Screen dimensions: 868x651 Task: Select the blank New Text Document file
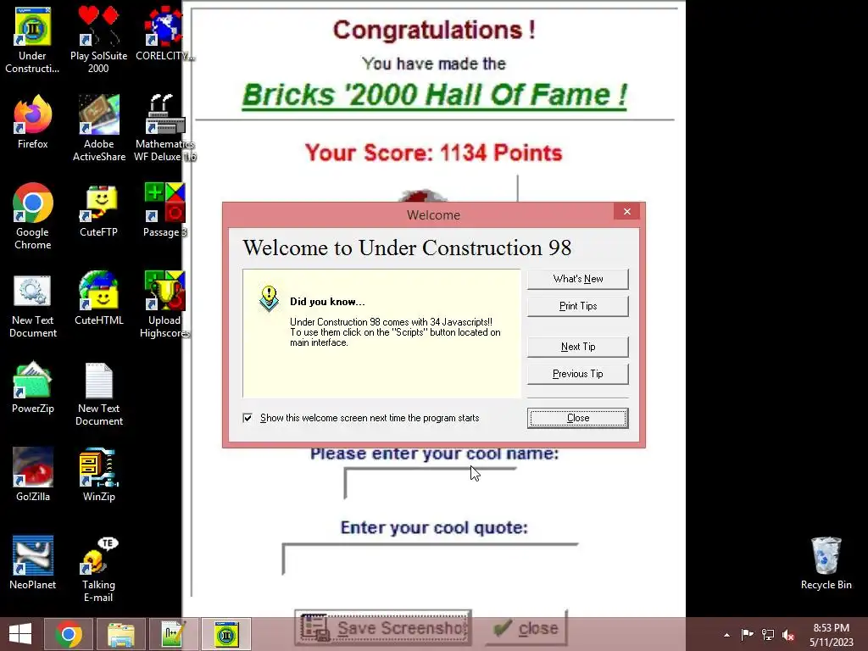point(98,393)
